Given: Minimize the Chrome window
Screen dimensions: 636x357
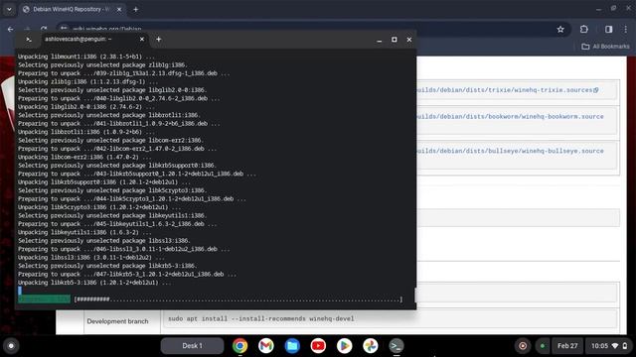Looking at the screenshot, I should [598, 9].
